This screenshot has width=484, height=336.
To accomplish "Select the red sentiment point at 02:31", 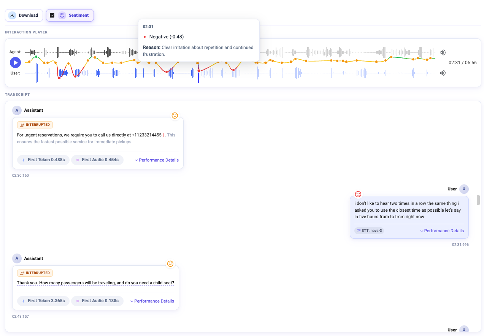I will point(198,71).
